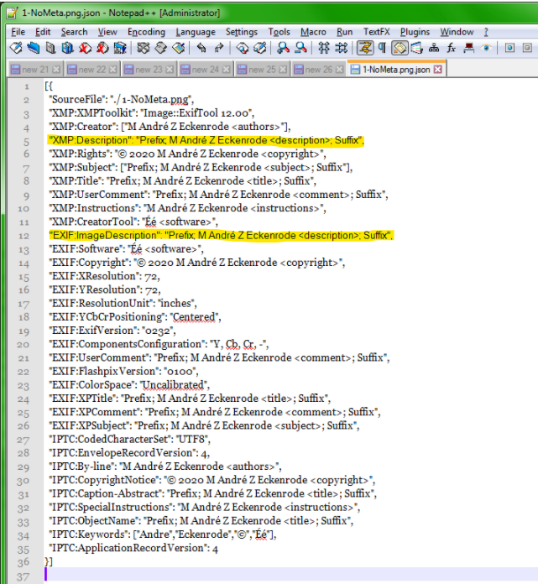
Task: Open the Replace toolbar icon
Action: click(259, 48)
